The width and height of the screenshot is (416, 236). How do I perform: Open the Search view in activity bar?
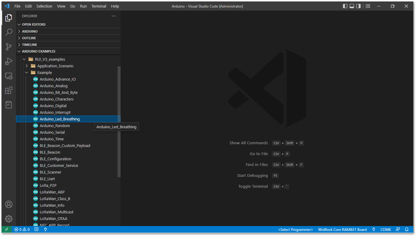click(x=9, y=32)
